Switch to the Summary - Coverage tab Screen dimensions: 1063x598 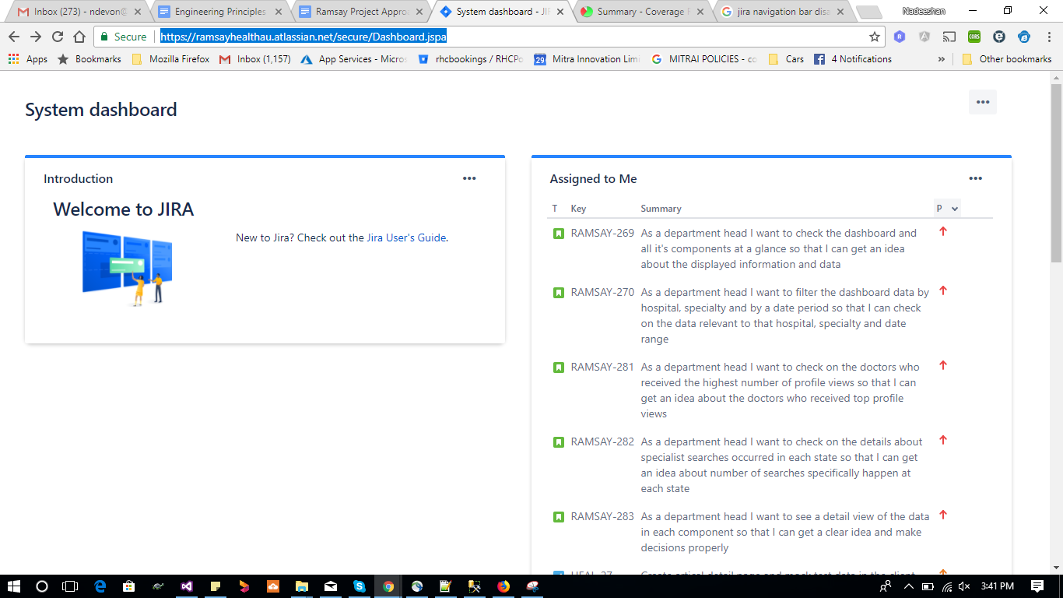tap(642, 12)
